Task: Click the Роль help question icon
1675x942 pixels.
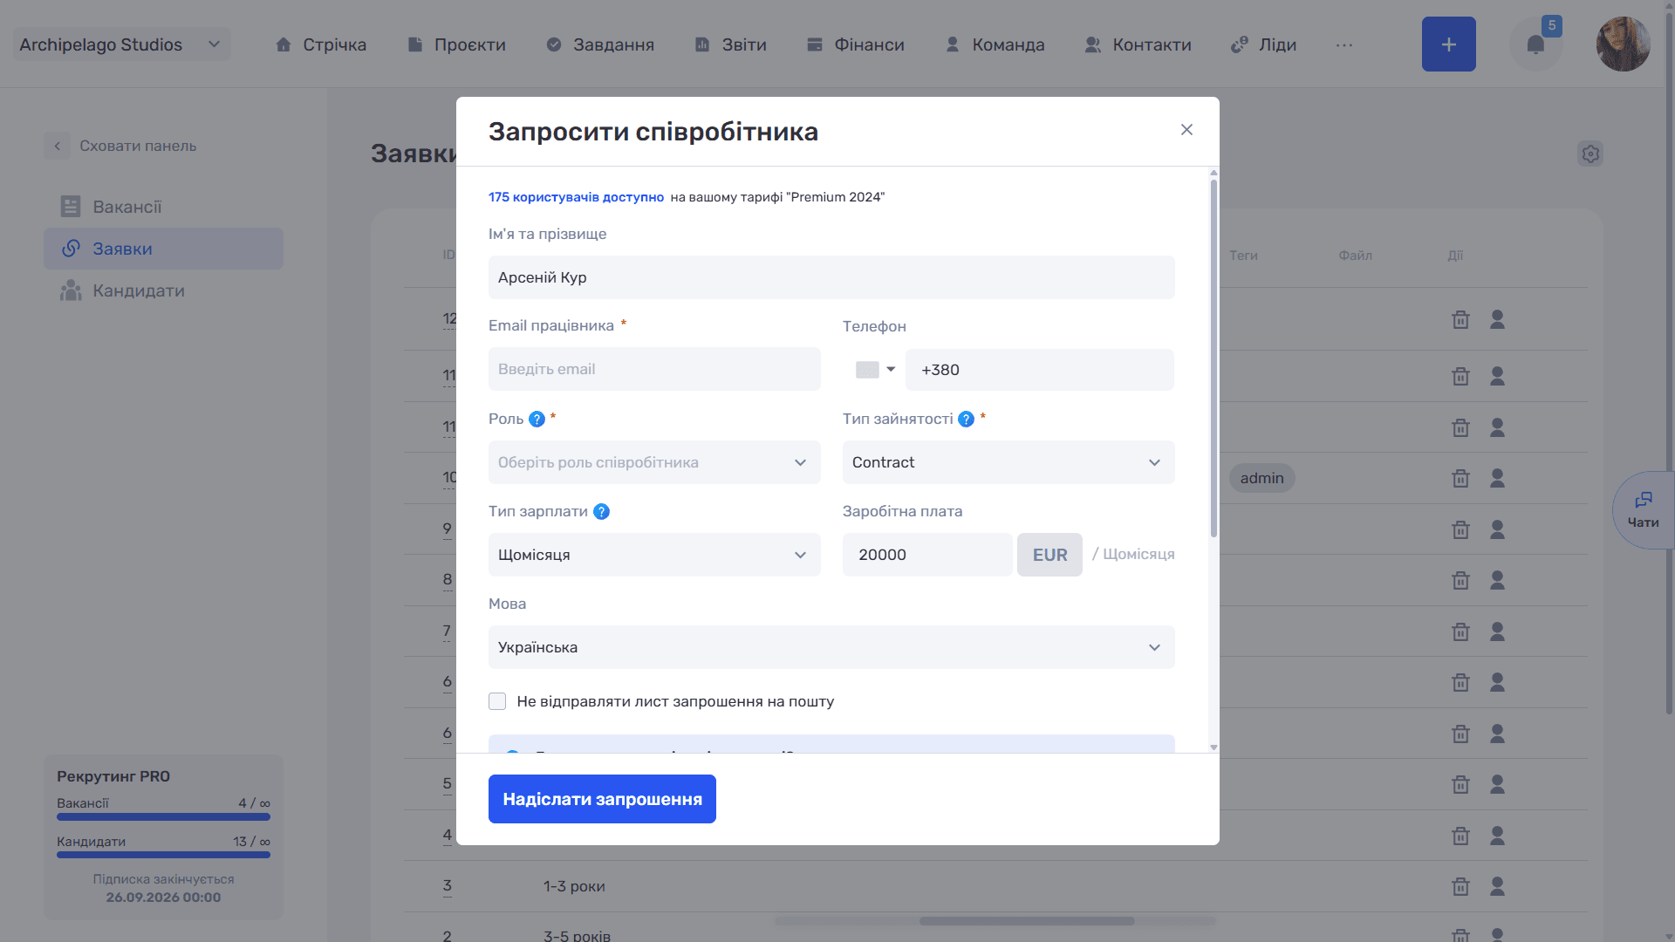Action: 537,420
